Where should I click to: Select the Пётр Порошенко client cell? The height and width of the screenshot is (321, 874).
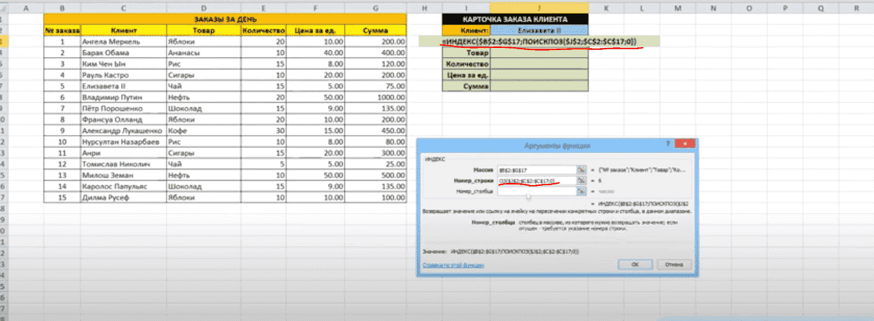pos(124,109)
